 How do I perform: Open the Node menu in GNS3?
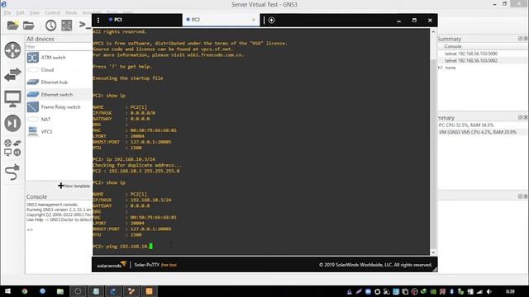(x=71, y=13)
